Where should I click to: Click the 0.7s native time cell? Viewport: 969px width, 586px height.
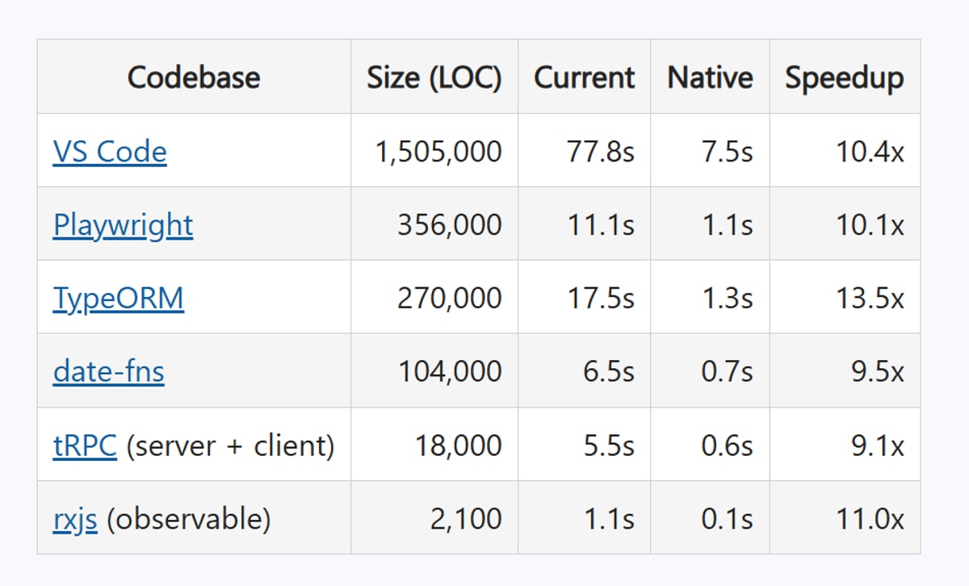pyautogui.click(x=727, y=371)
